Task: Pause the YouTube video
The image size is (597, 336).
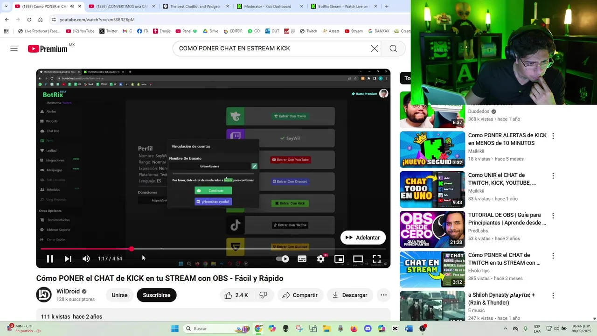Action: [x=50, y=259]
